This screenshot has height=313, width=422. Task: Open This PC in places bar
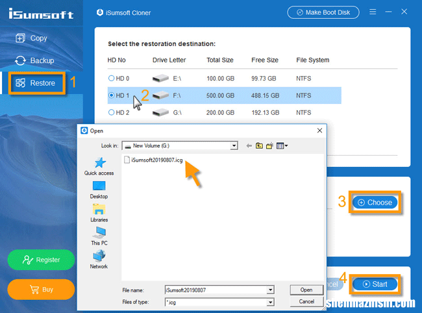click(x=99, y=236)
